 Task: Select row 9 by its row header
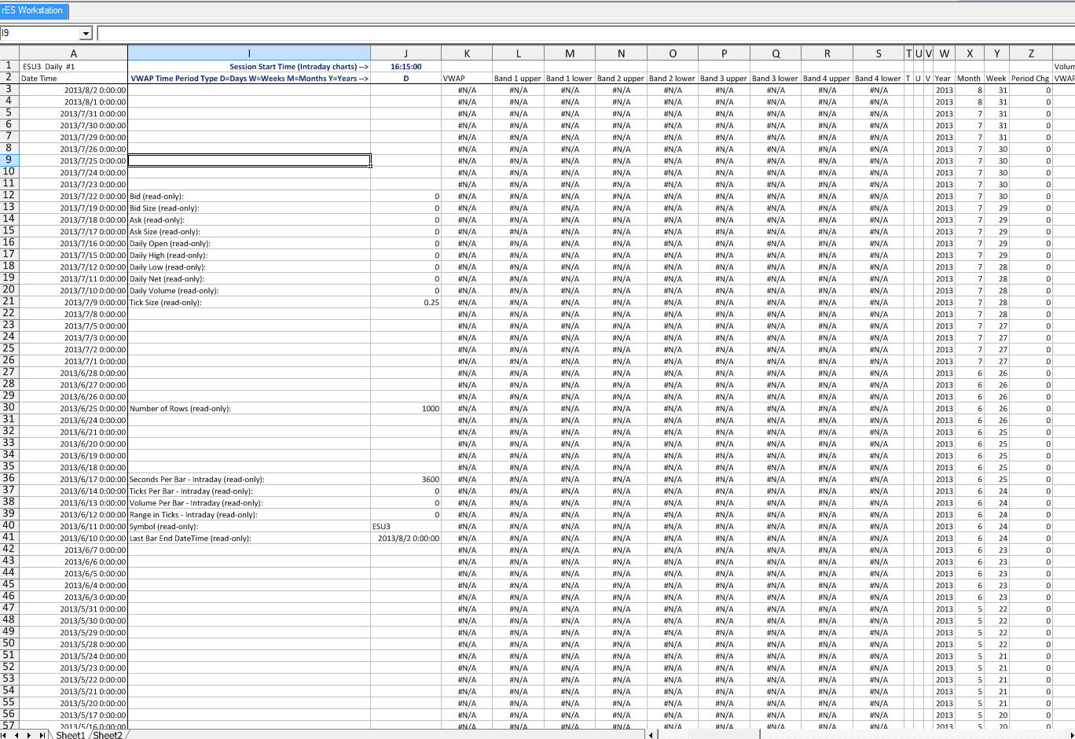coord(9,160)
